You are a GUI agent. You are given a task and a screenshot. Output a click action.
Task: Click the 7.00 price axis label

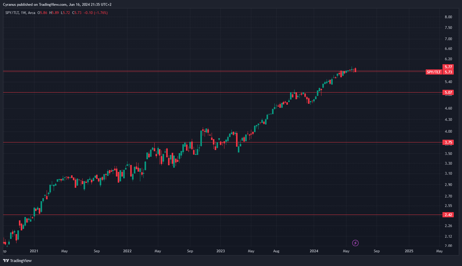pos(448,39)
